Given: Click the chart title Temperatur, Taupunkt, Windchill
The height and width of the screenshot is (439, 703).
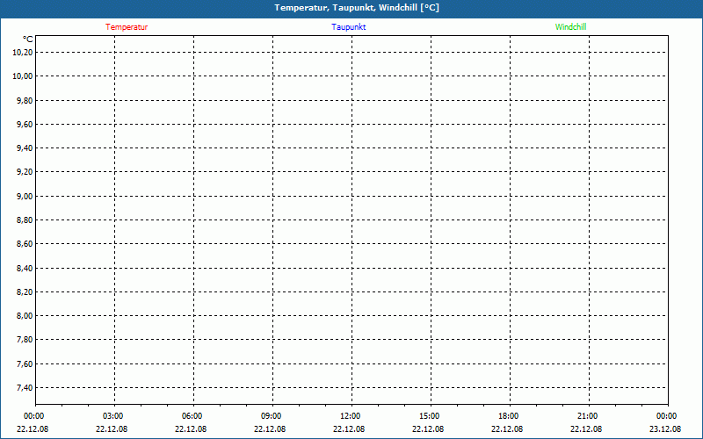Looking at the screenshot, I should [x=357, y=8].
